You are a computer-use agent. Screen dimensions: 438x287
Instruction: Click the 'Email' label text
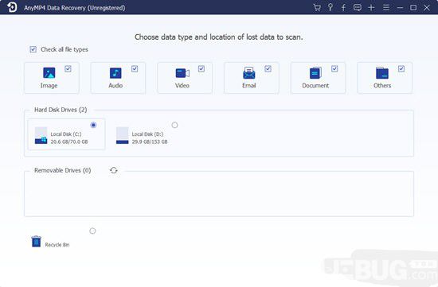click(x=249, y=85)
